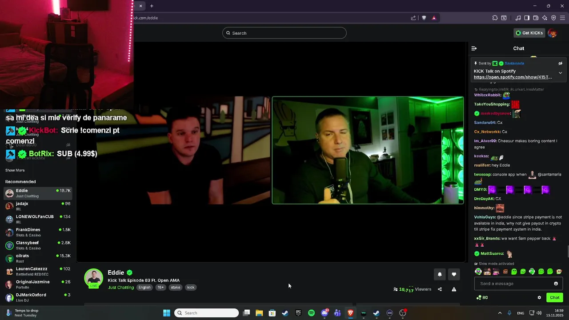Click the VehlaGuys username in chat

tap(485, 217)
